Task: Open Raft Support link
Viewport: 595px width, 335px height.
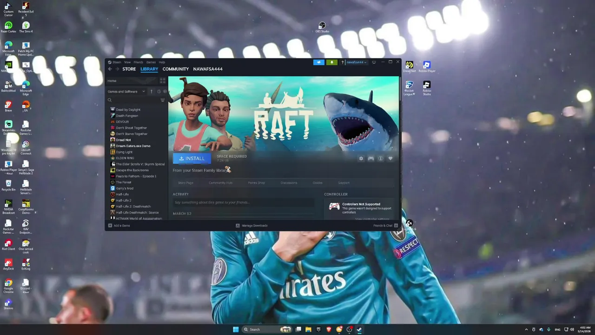Action: click(344, 183)
